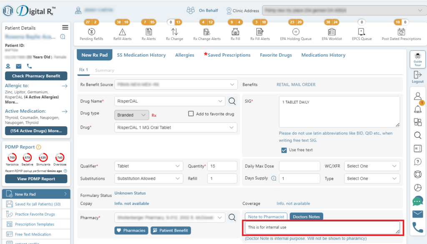Open the Substitutions dropdown
Viewport: 427px width, 244px height.
click(x=148, y=179)
